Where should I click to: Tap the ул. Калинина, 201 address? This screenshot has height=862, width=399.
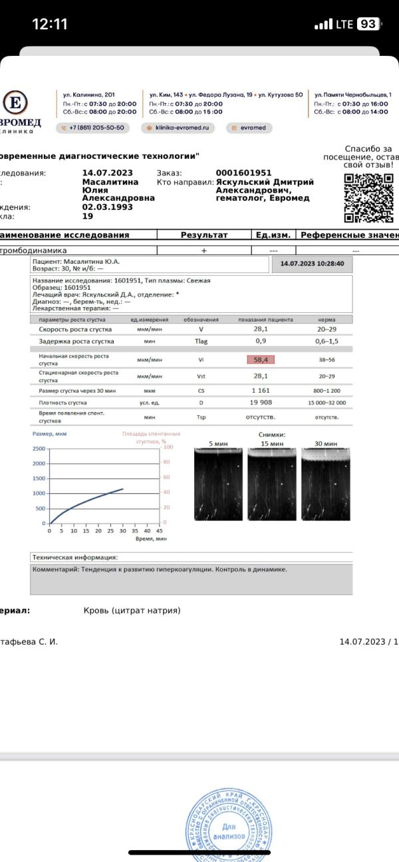point(88,95)
